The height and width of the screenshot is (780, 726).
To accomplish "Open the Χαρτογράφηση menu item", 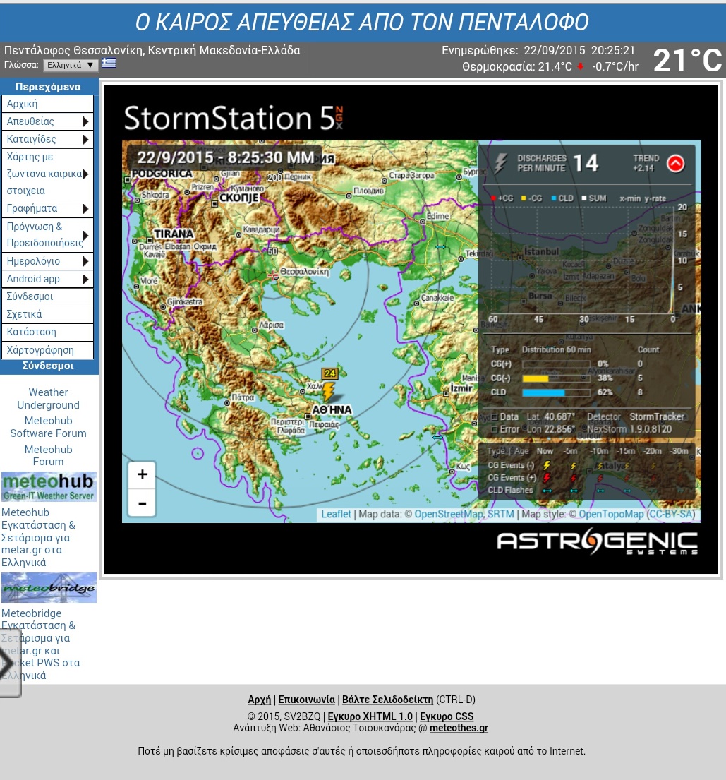I will pyautogui.click(x=47, y=350).
